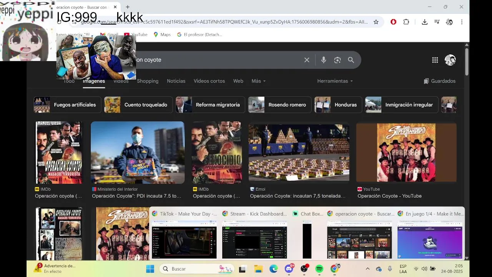The height and width of the screenshot is (277, 492).
Task: Open Emol Operación Coyote incautan result
Action: pos(298,196)
